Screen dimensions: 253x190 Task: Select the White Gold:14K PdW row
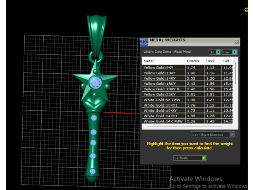[187, 121]
